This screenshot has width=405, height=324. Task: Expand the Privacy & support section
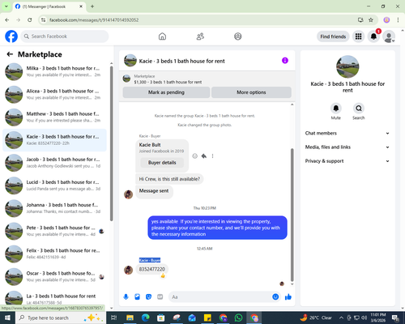347,161
